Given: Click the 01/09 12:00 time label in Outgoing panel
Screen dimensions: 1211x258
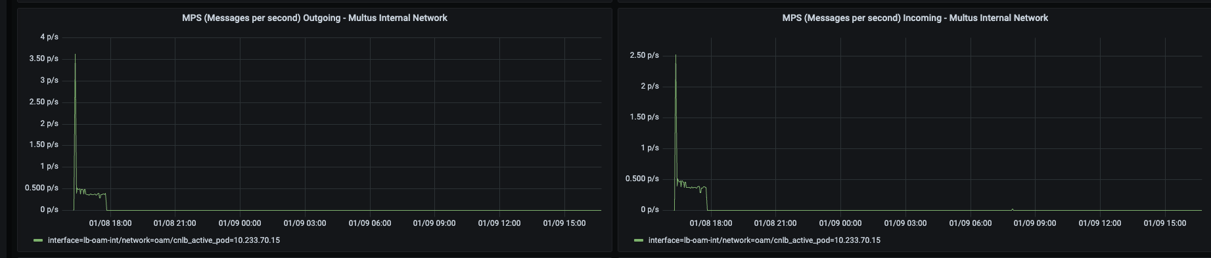Looking at the screenshot, I should click(499, 223).
